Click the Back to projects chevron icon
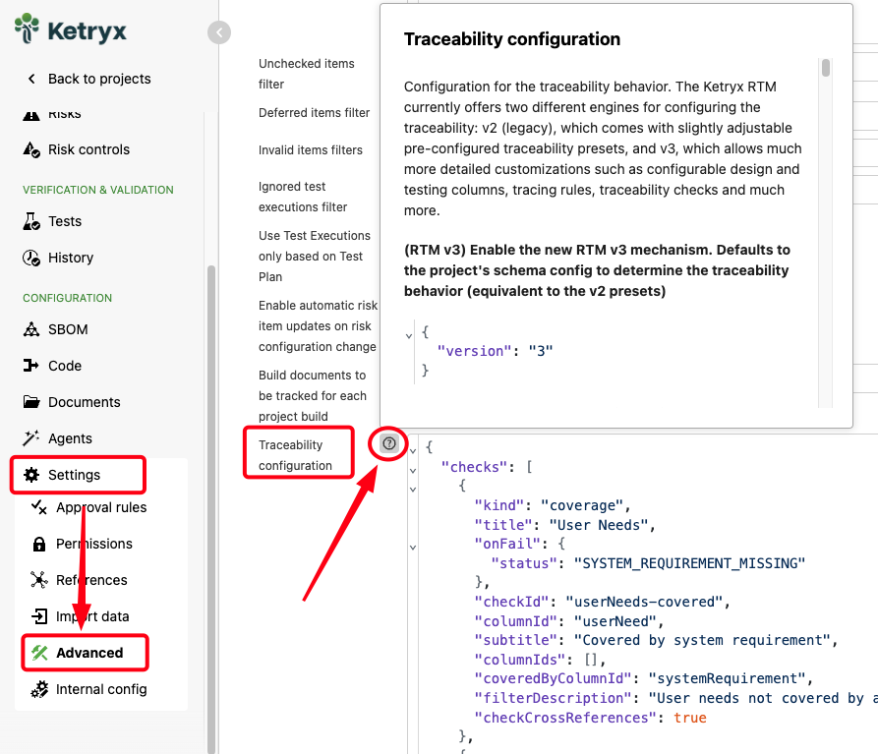Screen dimensions: 878x754 pos(31,79)
